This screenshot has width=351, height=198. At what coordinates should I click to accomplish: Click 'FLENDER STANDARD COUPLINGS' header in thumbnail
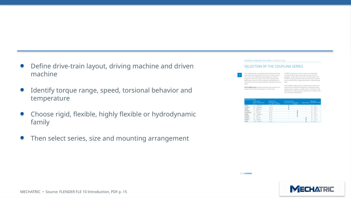(x=258, y=60)
